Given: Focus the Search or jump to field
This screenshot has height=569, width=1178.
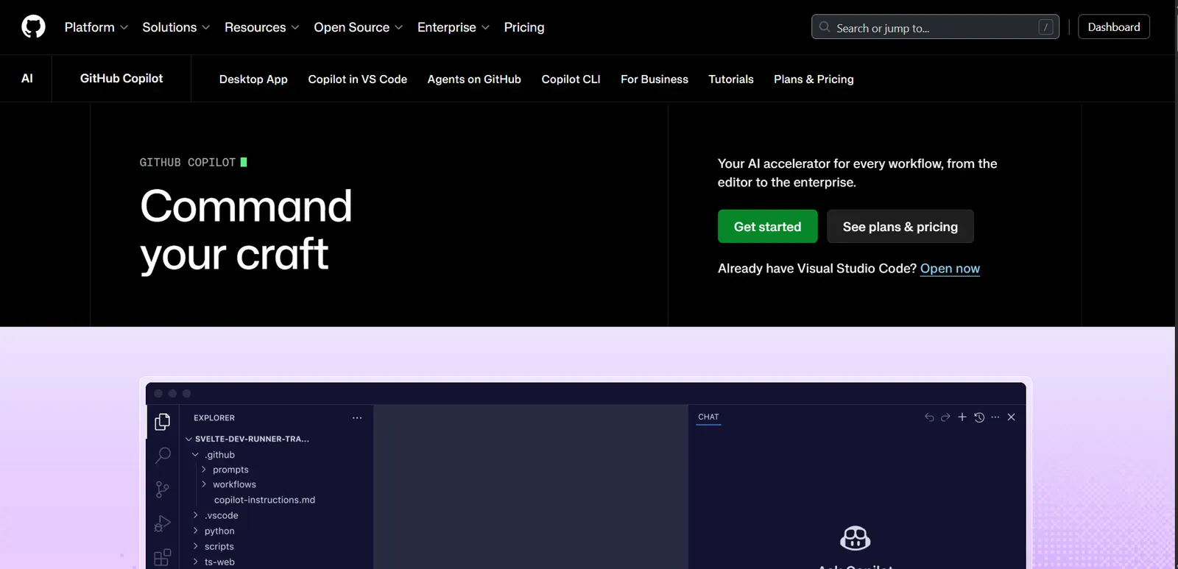Looking at the screenshot, I should [x=935, y=27].
